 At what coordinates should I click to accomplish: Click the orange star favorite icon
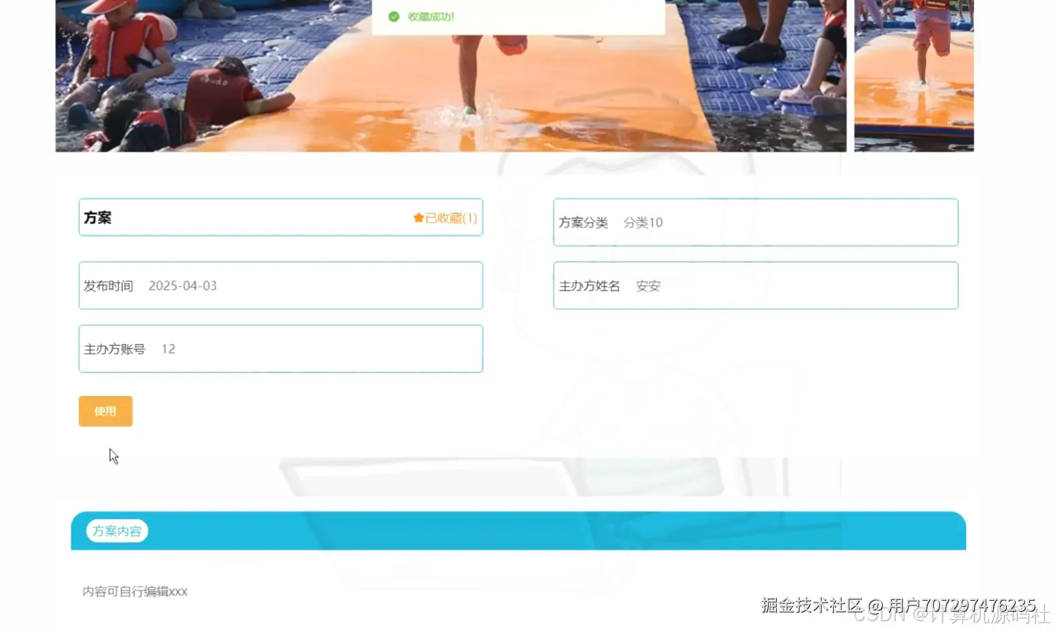418,217
